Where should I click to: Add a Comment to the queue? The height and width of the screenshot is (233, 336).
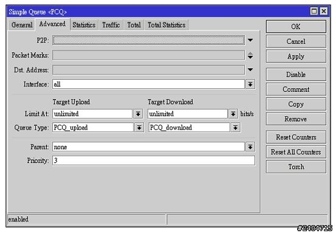[x=296, y=89]
